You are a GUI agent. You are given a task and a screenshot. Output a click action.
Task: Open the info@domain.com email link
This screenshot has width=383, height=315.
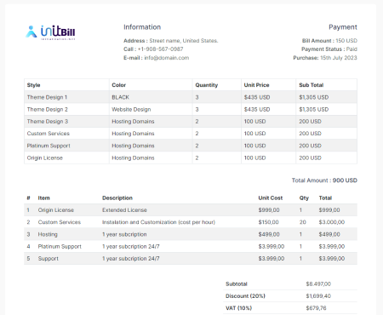pos(167,58)
